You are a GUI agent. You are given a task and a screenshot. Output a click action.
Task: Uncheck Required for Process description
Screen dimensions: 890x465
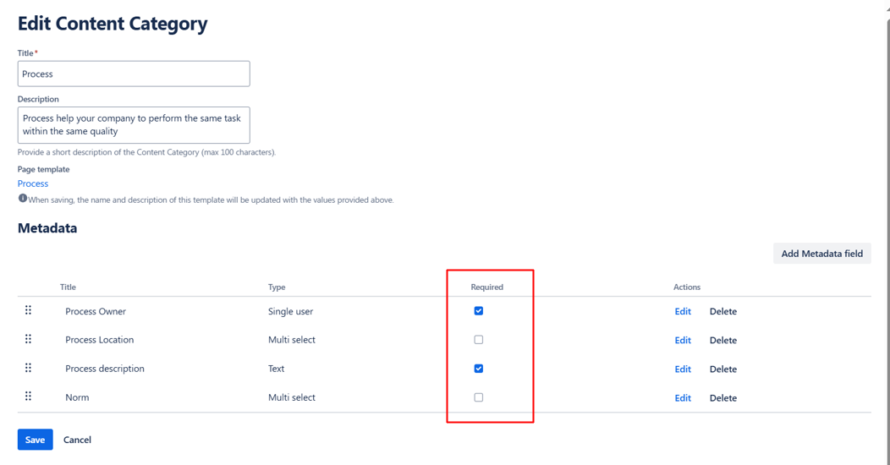tap(479, 369)
